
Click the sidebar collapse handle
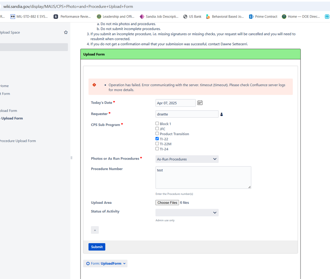click(71, 158)
